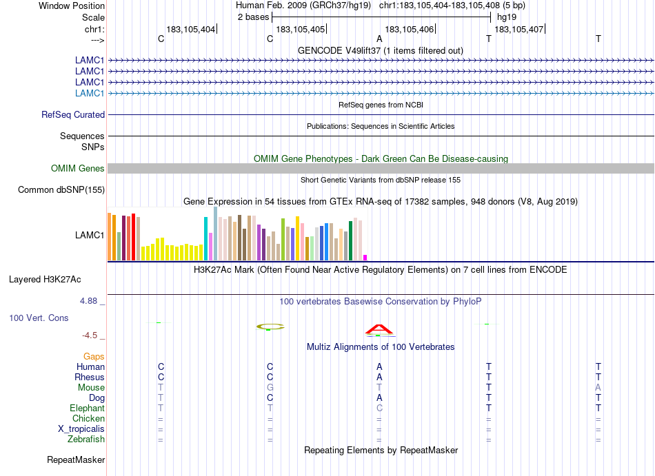
Task: Click the 2 bases scale bar label
Action: pyautogui.click(x=253, y=17)
